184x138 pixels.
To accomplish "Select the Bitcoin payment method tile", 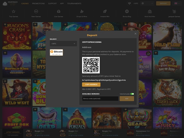I will (x=56, y=52).
